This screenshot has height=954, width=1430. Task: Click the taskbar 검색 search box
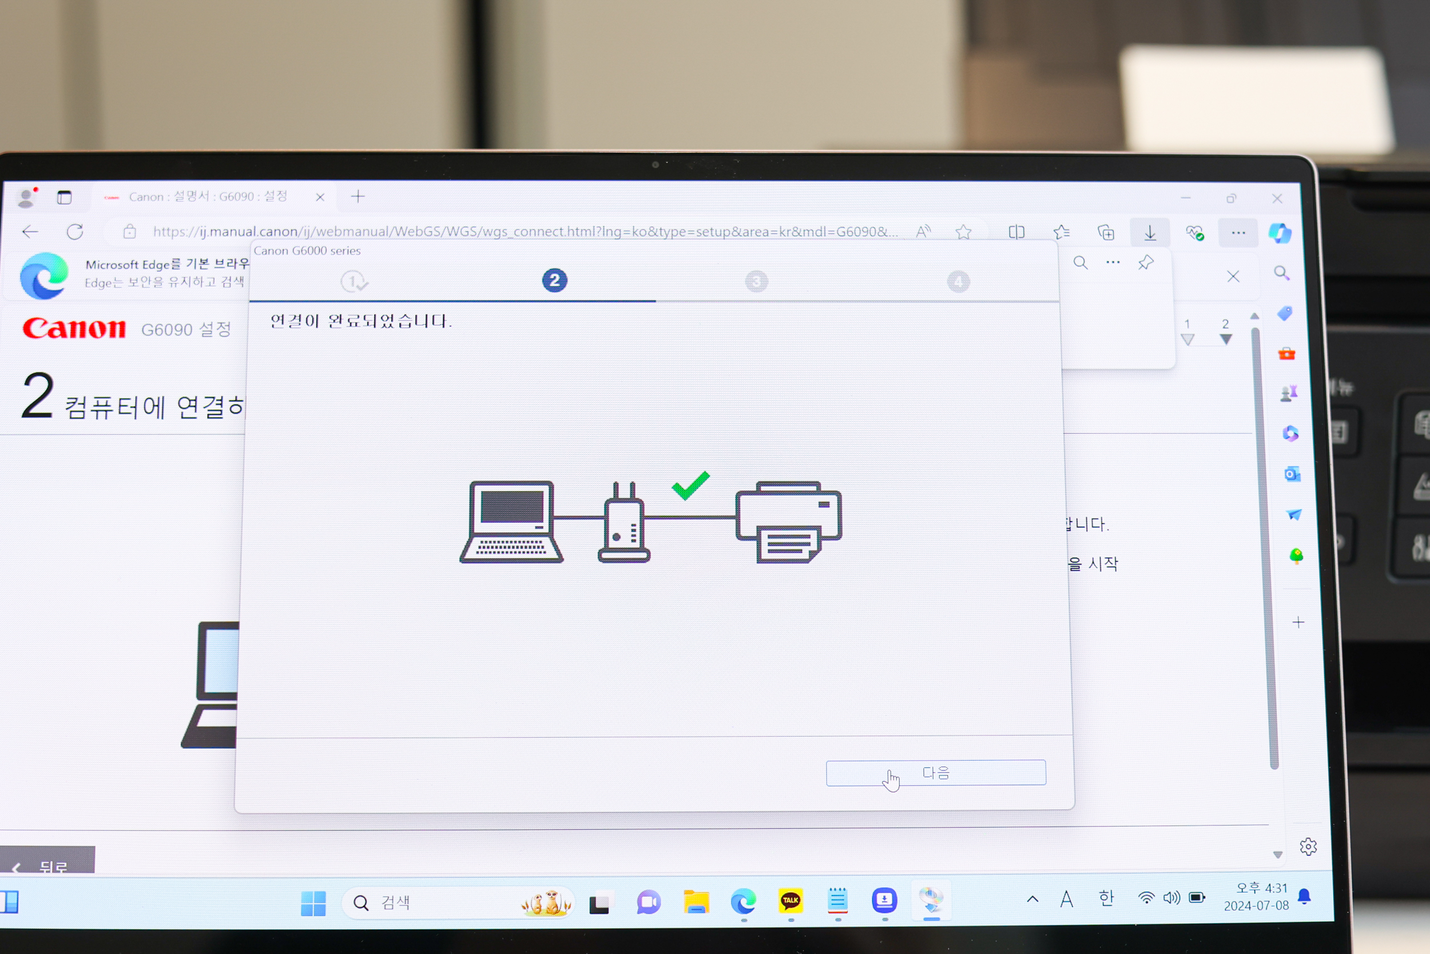click(x=457, y=902)
